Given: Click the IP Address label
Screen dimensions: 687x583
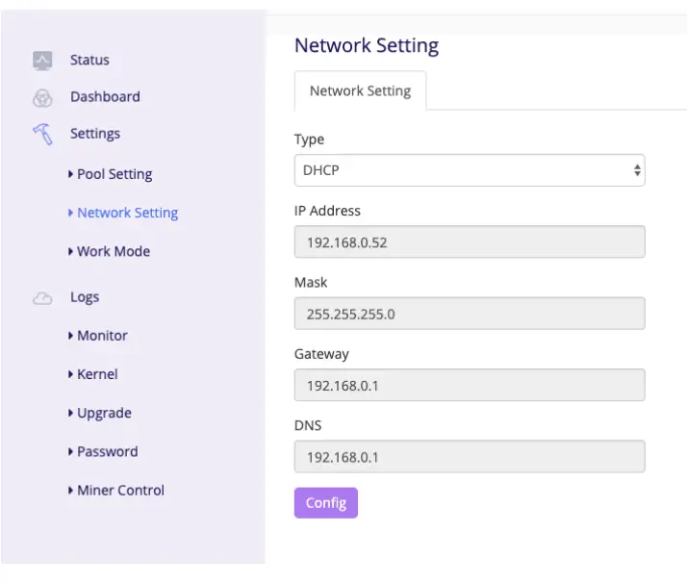Looking at the screenshot, I should (x=327, y=211).
